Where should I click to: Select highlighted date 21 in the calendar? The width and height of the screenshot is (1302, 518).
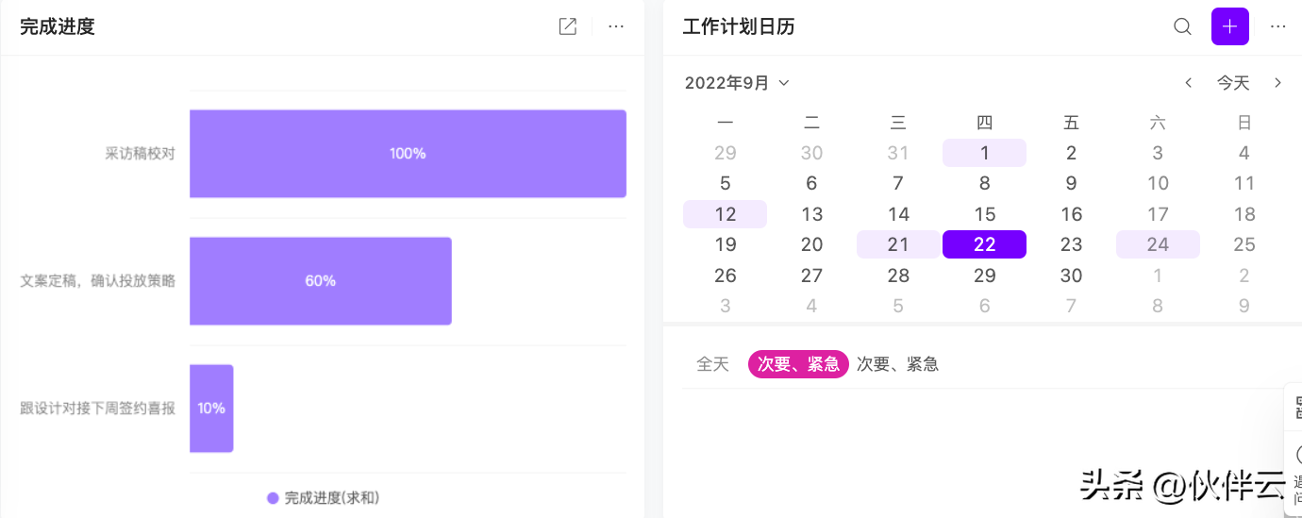pyautogui.click(x=898, y=244)
